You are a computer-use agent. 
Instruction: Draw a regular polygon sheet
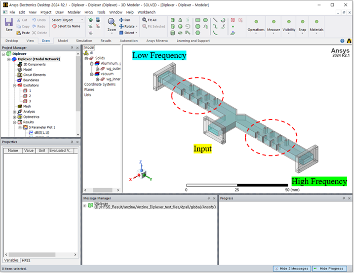coord(198,33)
